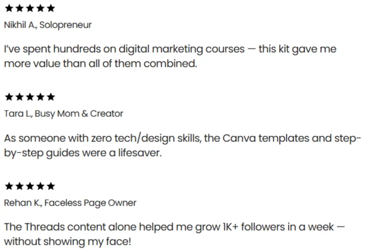Click the line 'by-step guides were a lifesaver'
Image resolution: width=375 pixels, height=250 pixels.
point(86,153)
